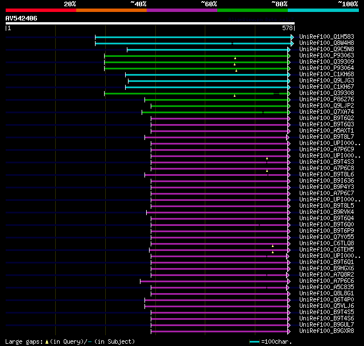Viewport: 364px width, 346px height.
Task: Select the UniRef100_B9I636 label
Action: coord(326,181)
